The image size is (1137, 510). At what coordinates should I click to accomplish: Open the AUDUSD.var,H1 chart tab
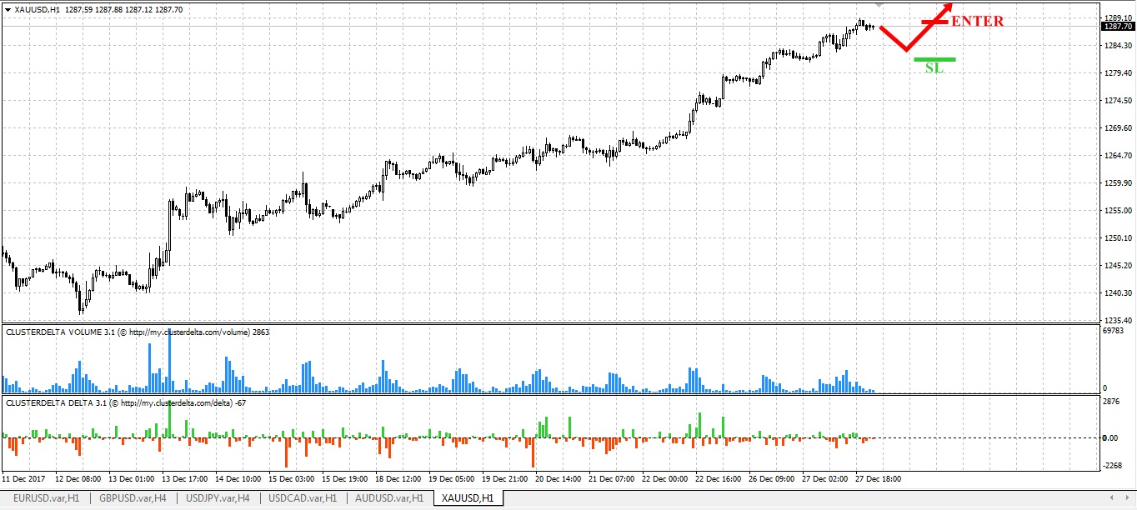point(390,498)
